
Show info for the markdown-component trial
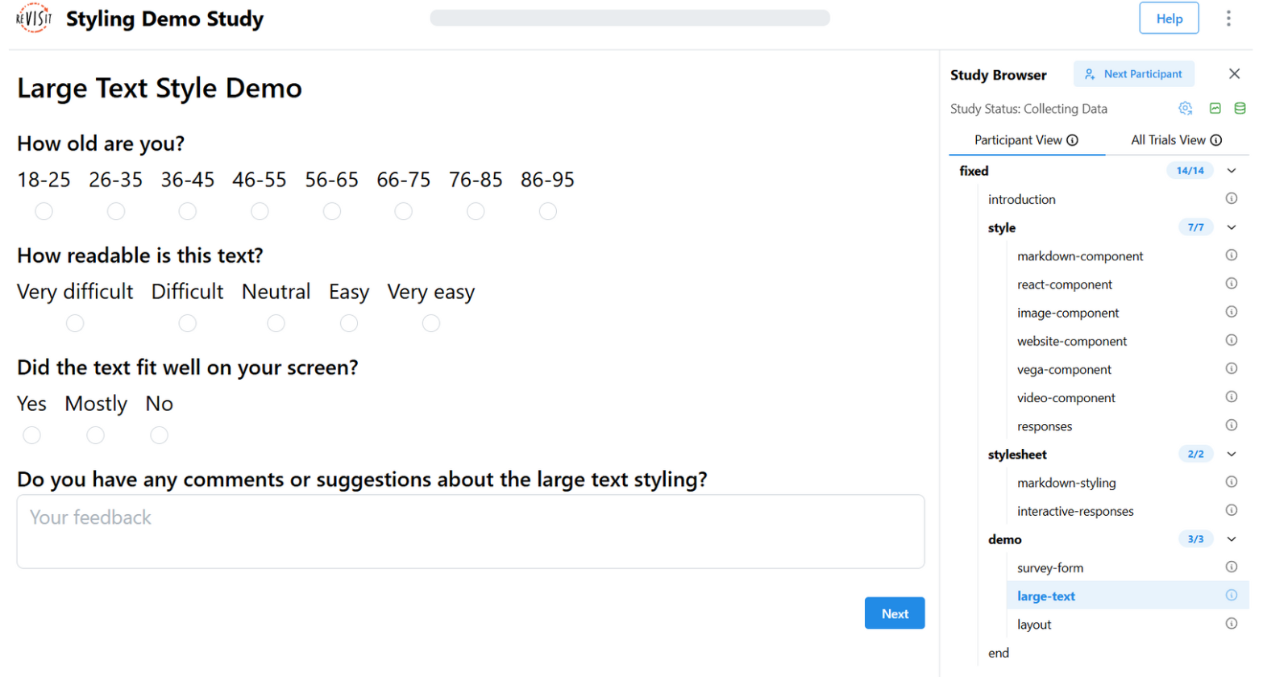[1231, 255]
